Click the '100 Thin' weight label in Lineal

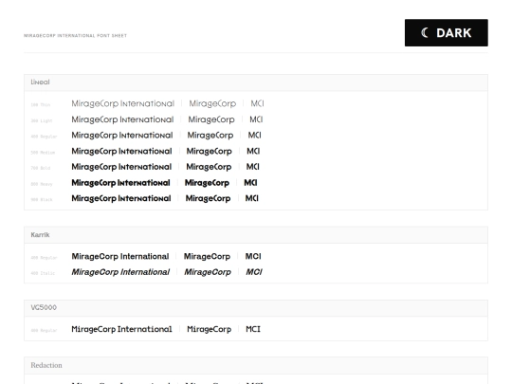pyautogui.click(x=41, y=105)
